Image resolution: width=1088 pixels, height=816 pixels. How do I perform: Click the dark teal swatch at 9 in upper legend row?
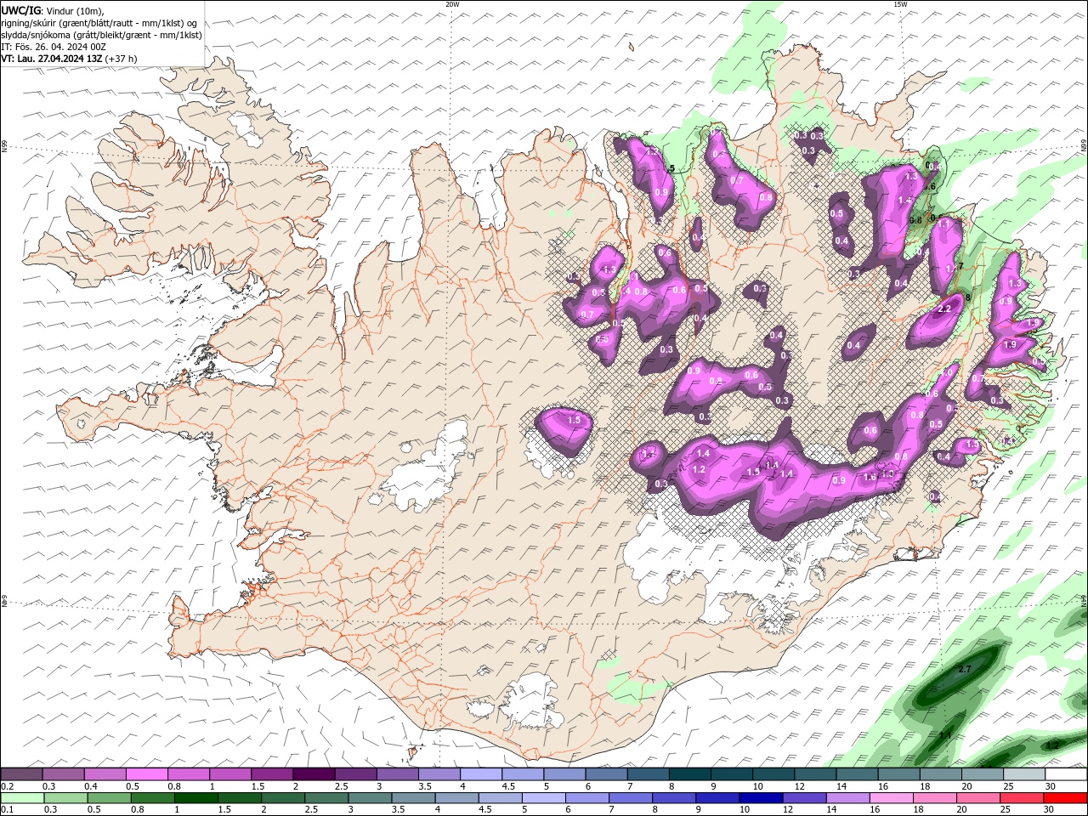coord(731,774)
